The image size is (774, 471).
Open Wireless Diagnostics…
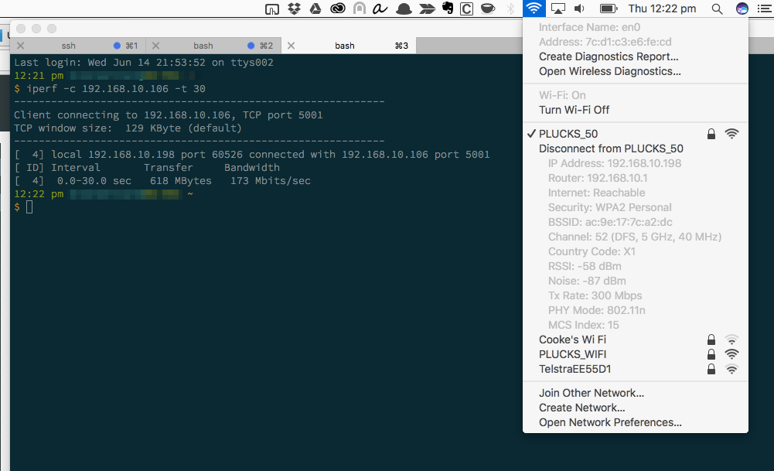pos(609,71)
